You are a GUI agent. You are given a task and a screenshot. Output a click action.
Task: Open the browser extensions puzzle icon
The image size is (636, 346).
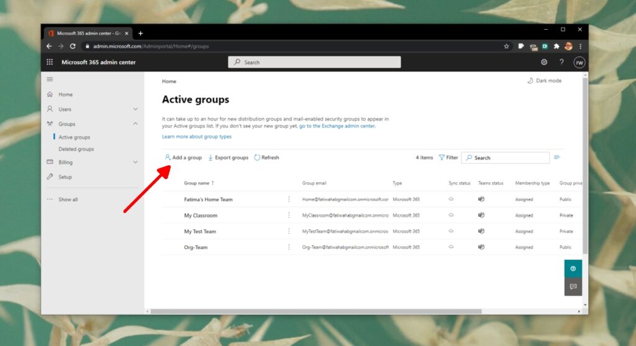click(x=556, y=46)
